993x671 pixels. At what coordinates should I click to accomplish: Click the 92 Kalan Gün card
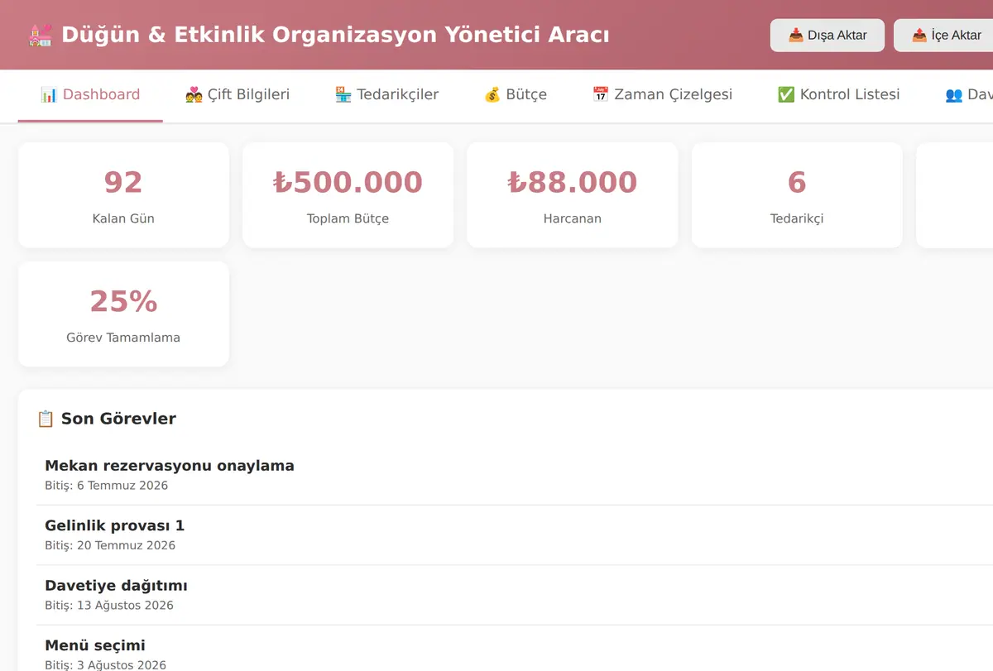(x=123, y=194)
